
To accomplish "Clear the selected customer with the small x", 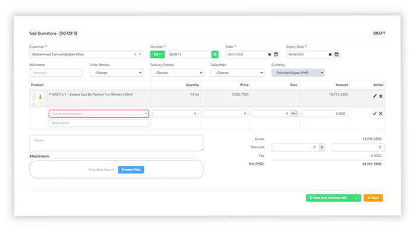I will 135,54.
